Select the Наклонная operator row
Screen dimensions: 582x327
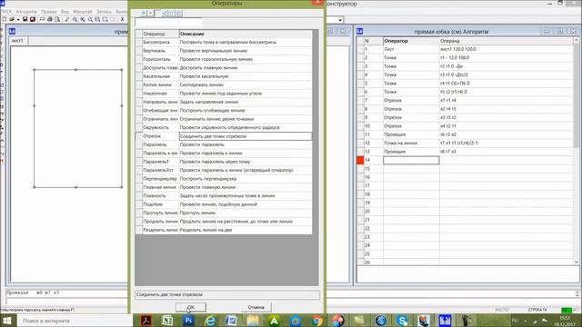(x=224, y=94)
